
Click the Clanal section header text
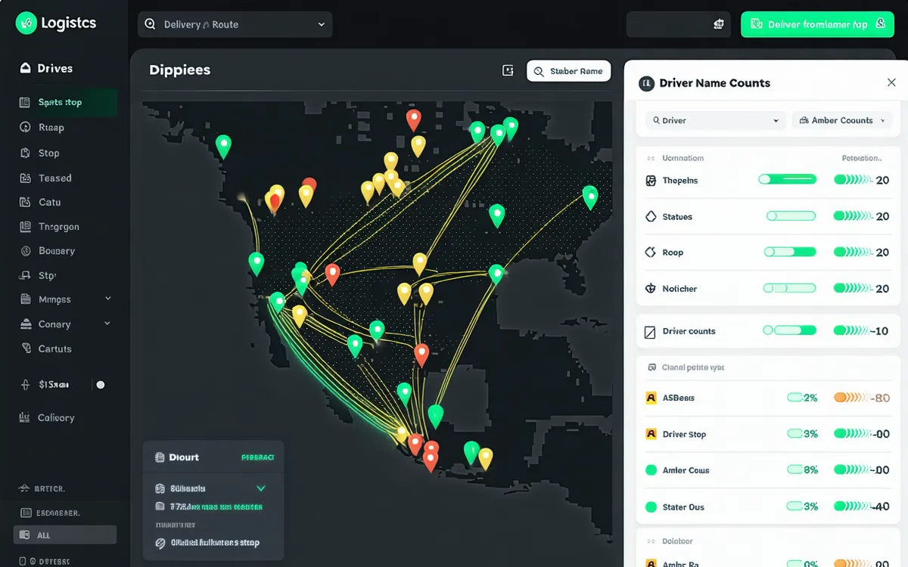[693, 367]
